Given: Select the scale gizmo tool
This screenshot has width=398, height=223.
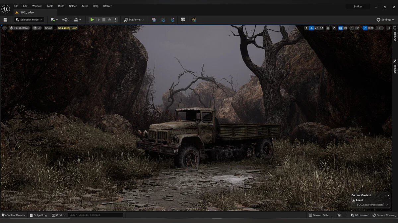Looking at the screenshot, I should point(322,28).
